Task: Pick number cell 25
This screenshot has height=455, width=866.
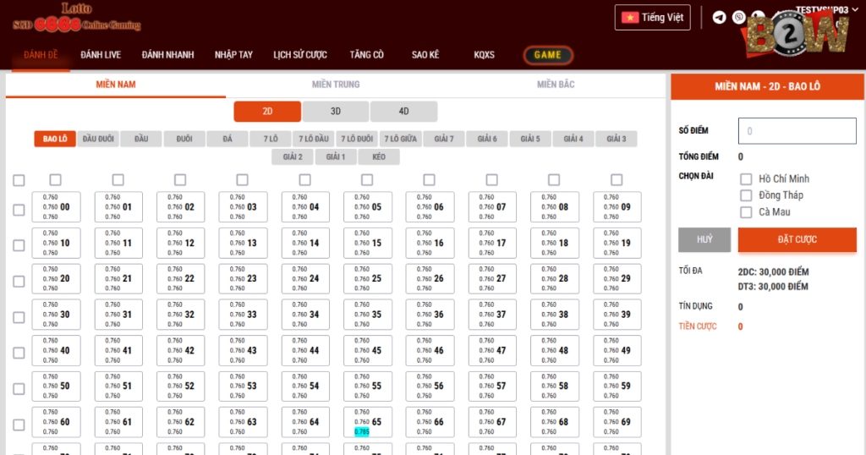Action: click(x=368, y=279)
